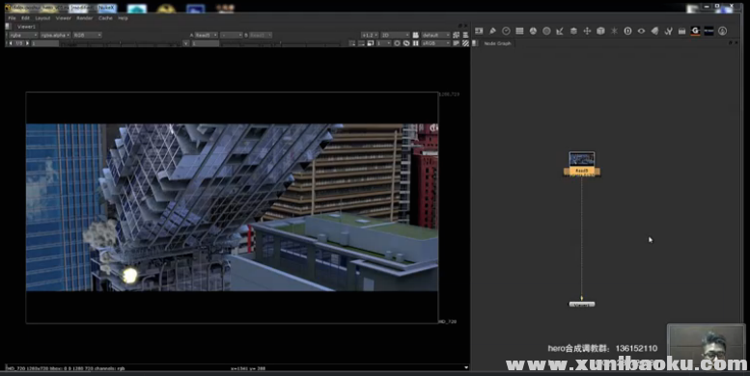Expand the sRGB viewer process dropdown
This screenshot has height=376, width=750.
click(435, 43)
